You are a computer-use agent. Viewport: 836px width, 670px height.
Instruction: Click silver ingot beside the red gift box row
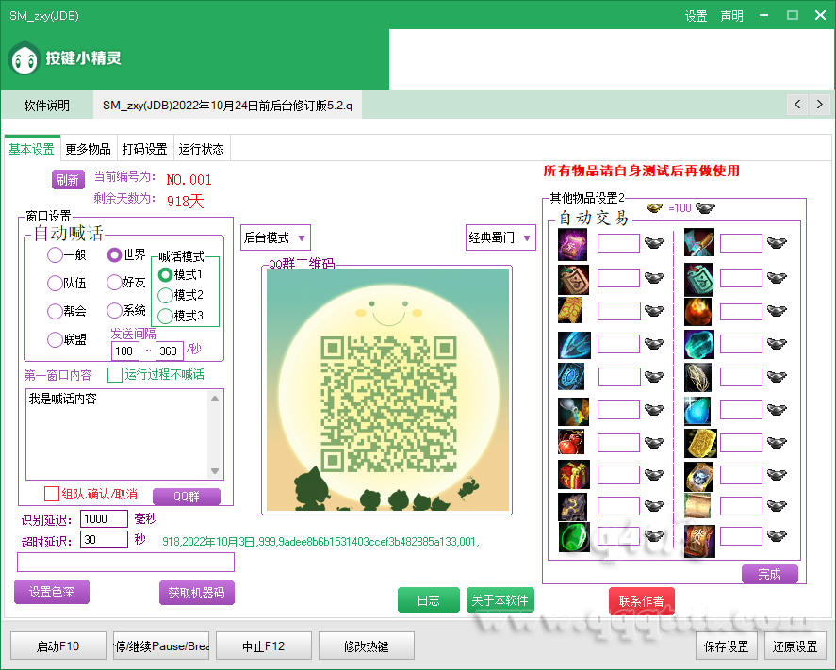(655, 474)
